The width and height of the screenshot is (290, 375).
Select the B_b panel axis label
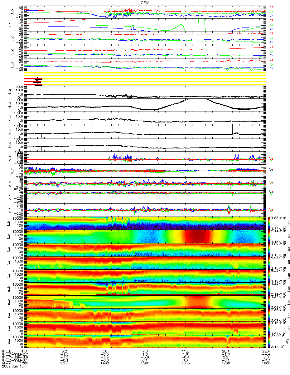click(13, 12)
